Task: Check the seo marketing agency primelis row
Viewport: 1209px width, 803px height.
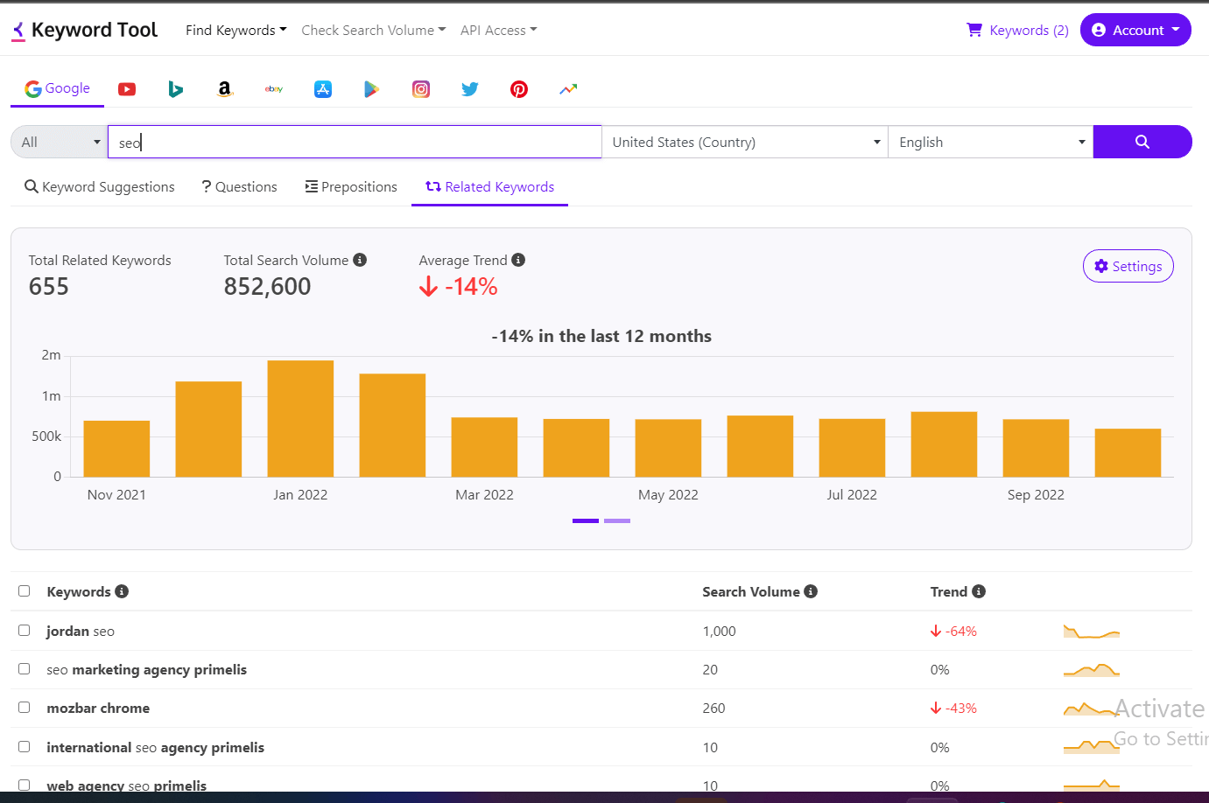Action: tap(25, 669)
